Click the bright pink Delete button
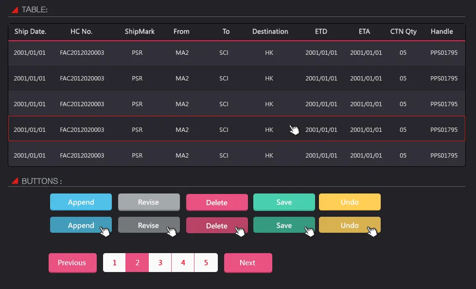This screenshot has width=476, height=289. coord(217,202)
